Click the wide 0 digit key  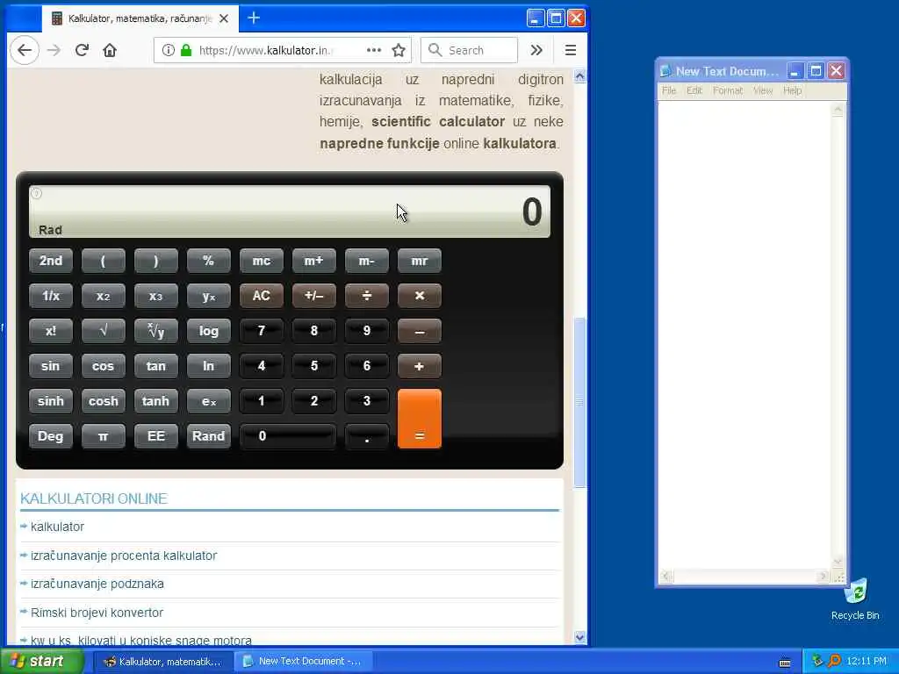288,436
